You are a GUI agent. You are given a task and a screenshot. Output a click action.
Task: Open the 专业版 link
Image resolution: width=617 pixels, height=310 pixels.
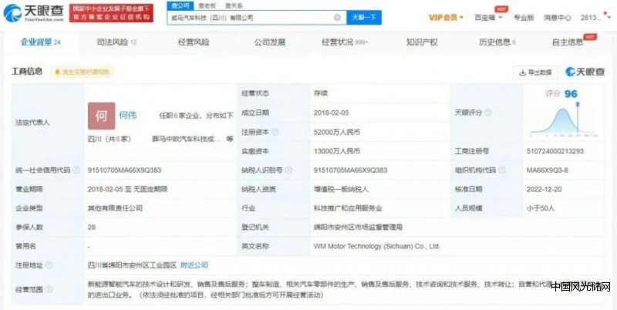524,17
